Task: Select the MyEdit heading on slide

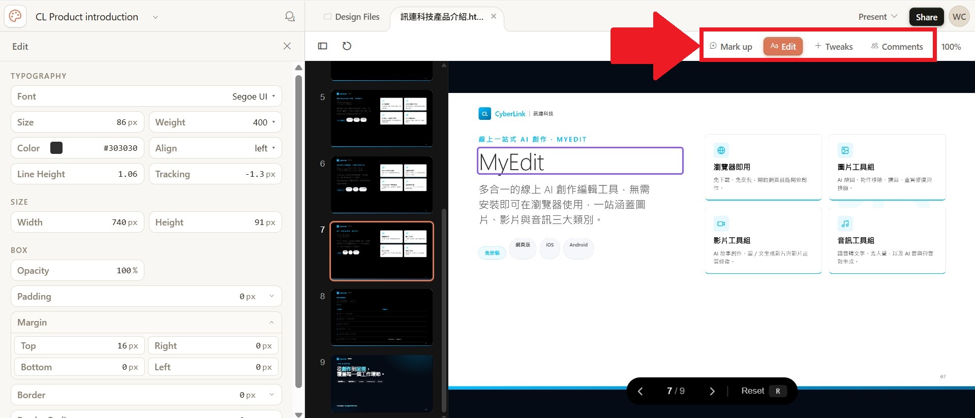Action: click(580, 161)
